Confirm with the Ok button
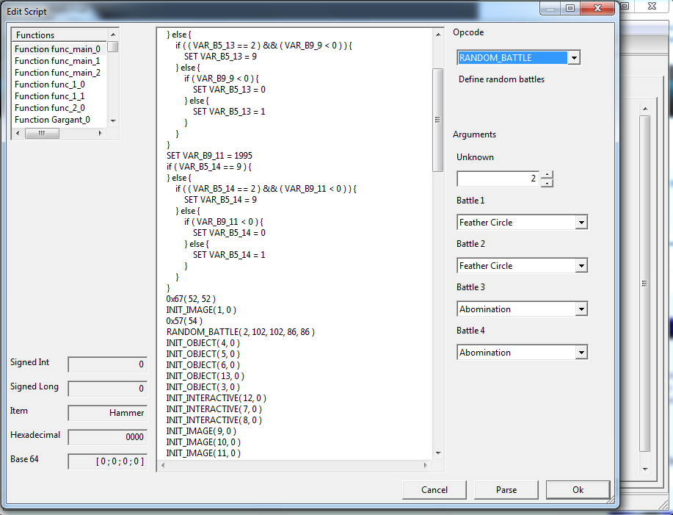 click(578, 490)
